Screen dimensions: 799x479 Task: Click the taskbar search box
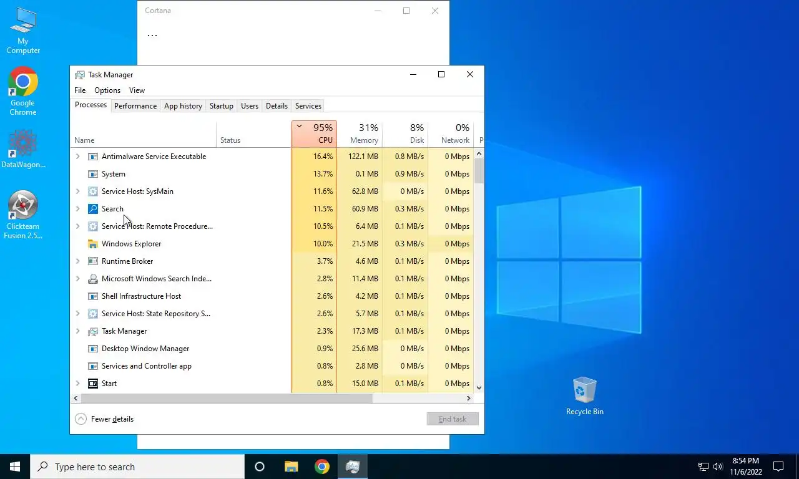tap(137, 467)
